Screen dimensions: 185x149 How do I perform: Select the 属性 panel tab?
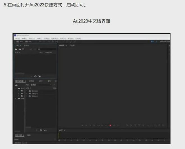coord(49,81)
